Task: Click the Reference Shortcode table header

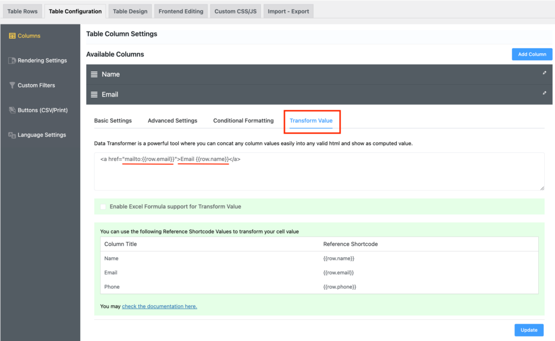Action: click(351, 244)
